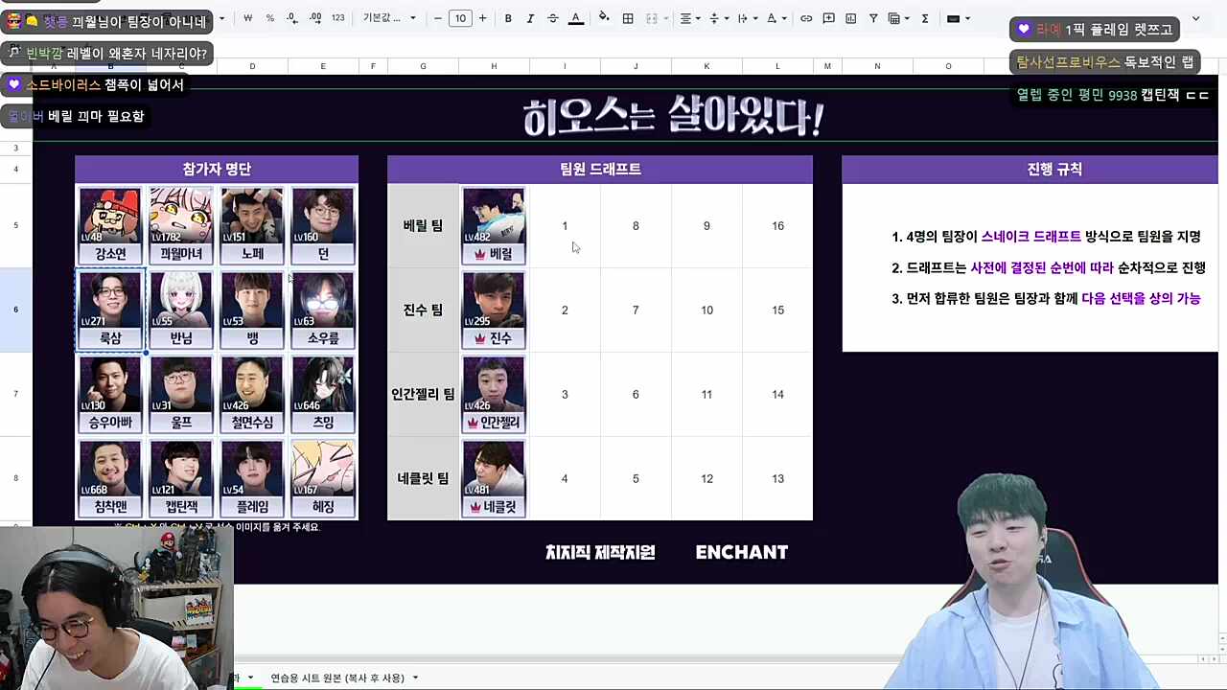Click draft slot cell numbered 16
The image size is (1227, 690).
tap(777, 226)
